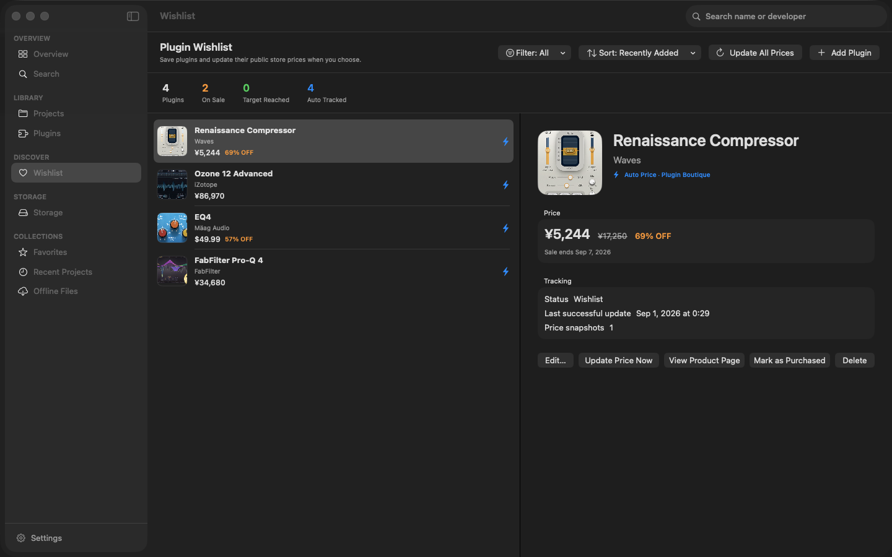
Task: Select the EQ4 plugin thumbnail
Action: 172,228
